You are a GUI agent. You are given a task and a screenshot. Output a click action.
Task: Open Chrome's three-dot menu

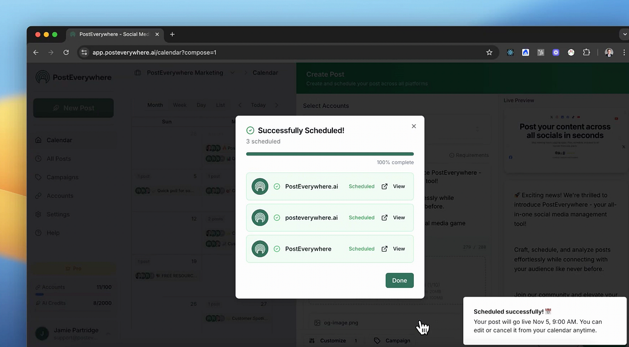(624, 53)
